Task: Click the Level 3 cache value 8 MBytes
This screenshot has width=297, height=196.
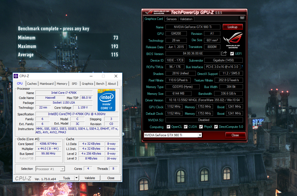Action: (91, 158)
